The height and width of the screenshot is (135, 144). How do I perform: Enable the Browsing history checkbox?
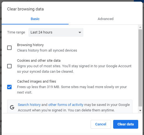9,48
